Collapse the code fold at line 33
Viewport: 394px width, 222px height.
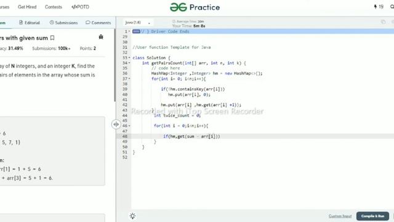coord(129,57)
